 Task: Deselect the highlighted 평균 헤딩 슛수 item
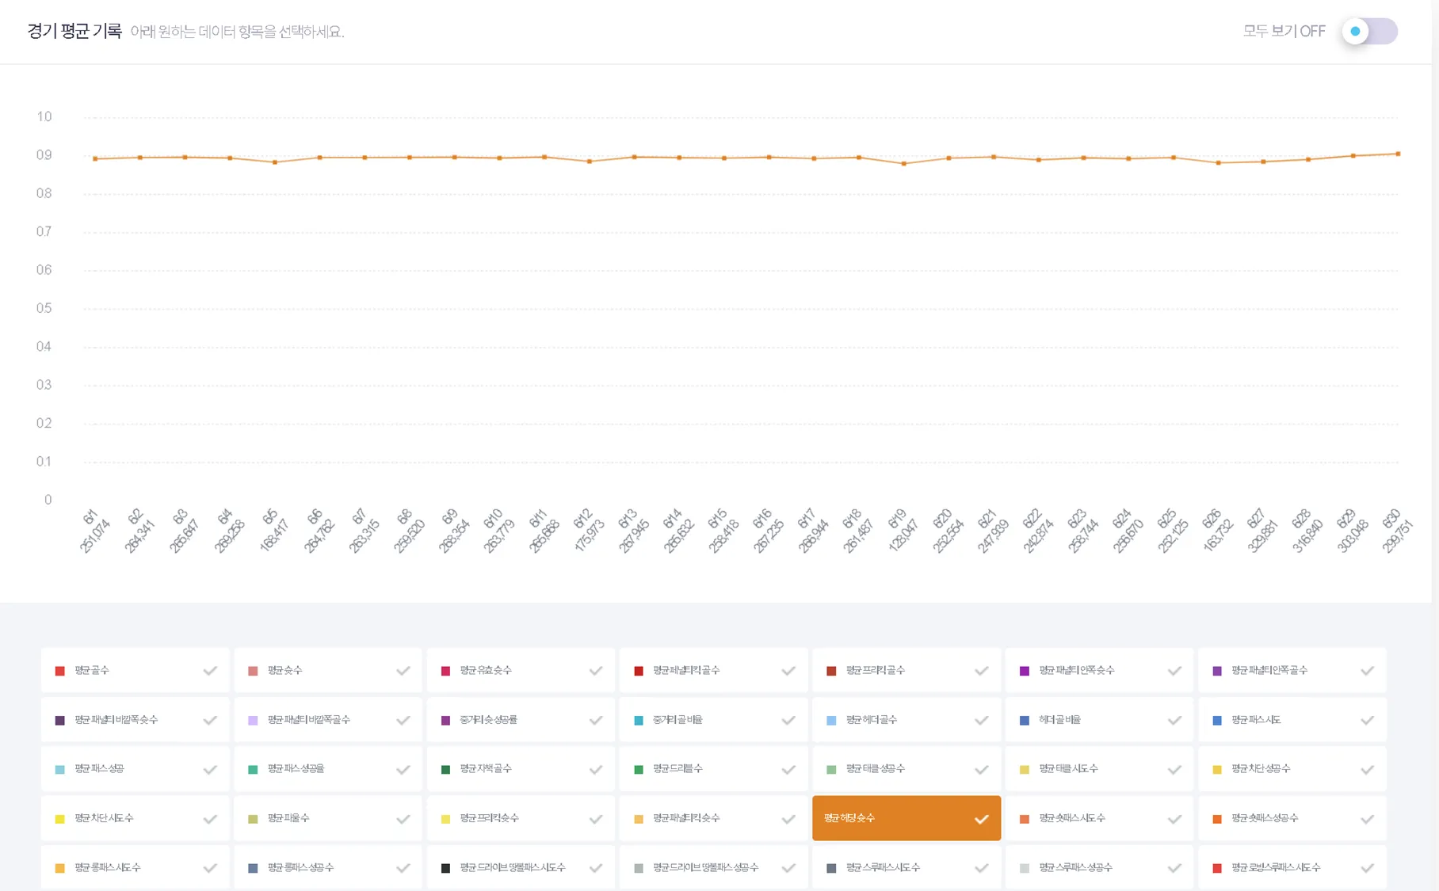907,818
